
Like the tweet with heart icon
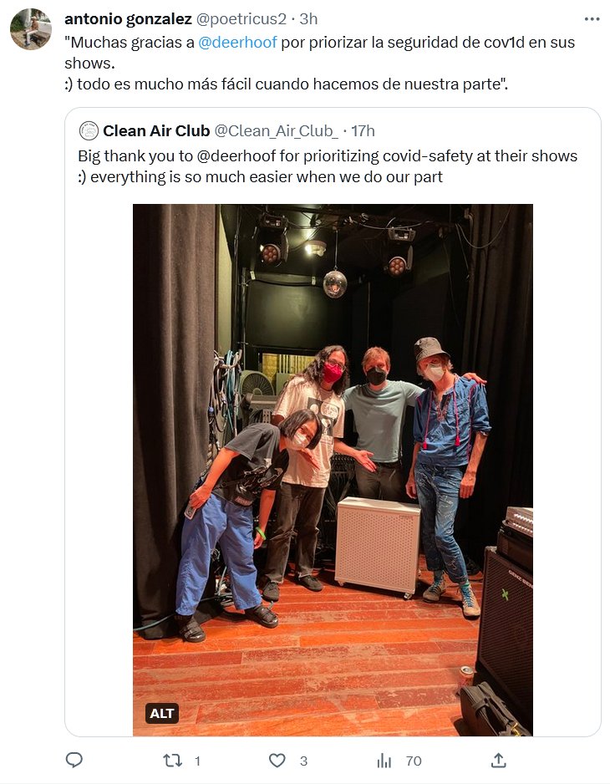point(277,761)
